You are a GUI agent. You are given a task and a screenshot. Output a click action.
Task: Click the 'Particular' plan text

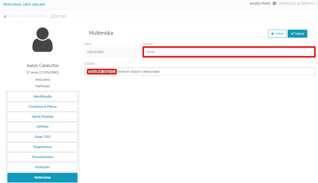(x=42, y=86)
